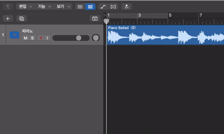224x134 pixels.
Task: Solo the 피아노 track with S
Action: (32, 38)
